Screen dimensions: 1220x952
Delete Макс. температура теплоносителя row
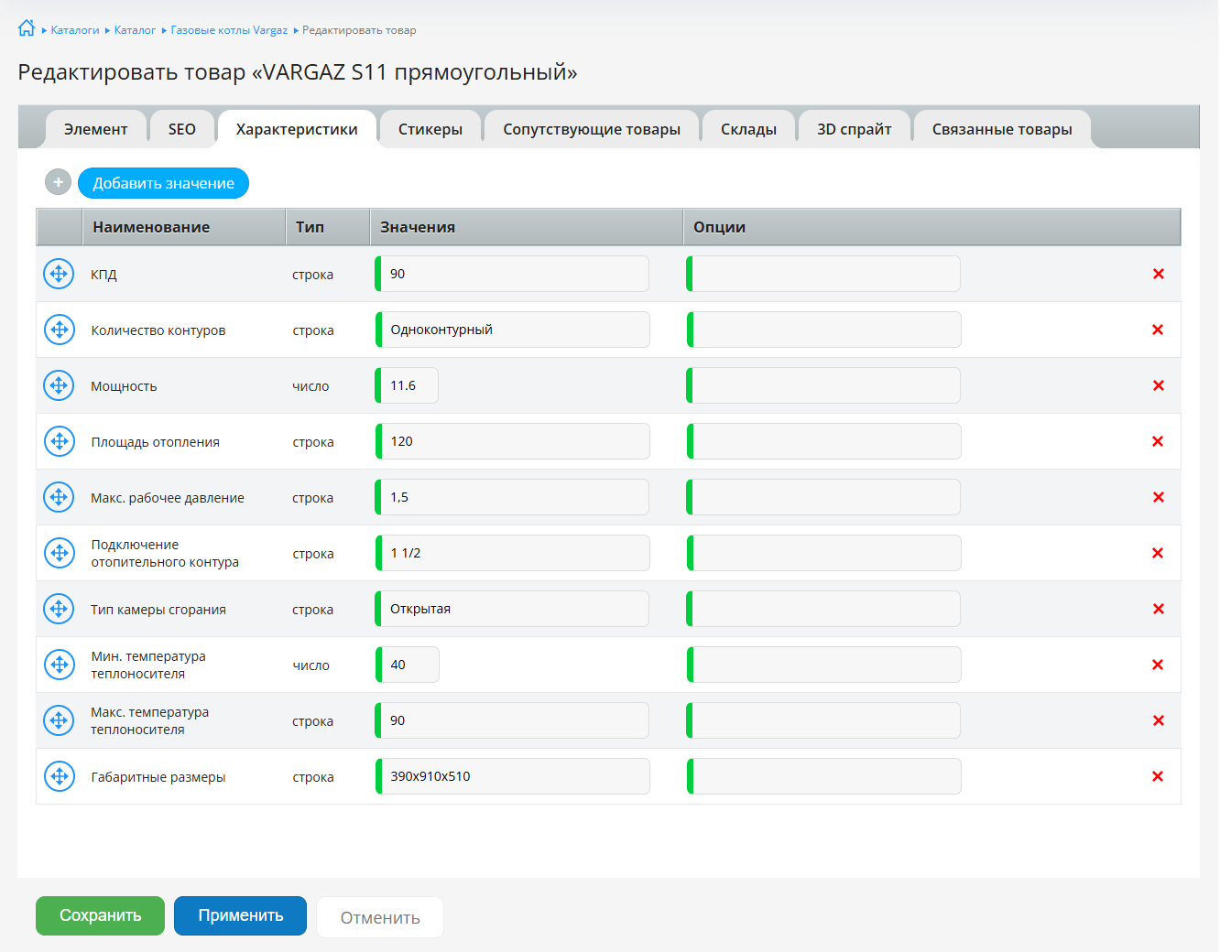[1158, 720]
